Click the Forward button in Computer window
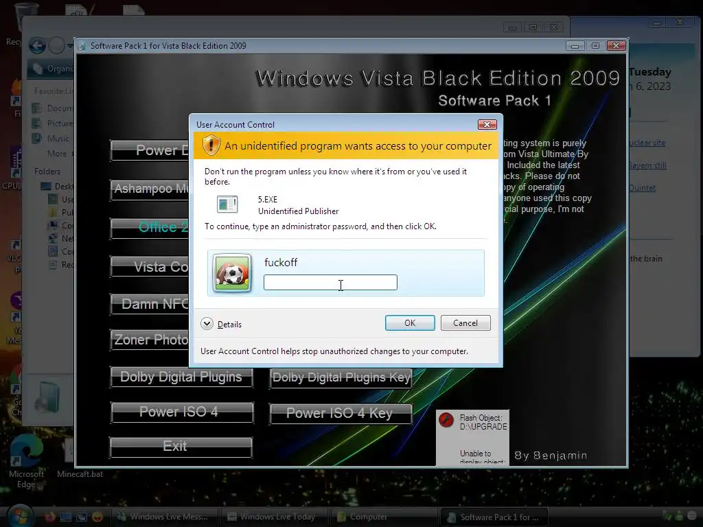 pos(56,45)
